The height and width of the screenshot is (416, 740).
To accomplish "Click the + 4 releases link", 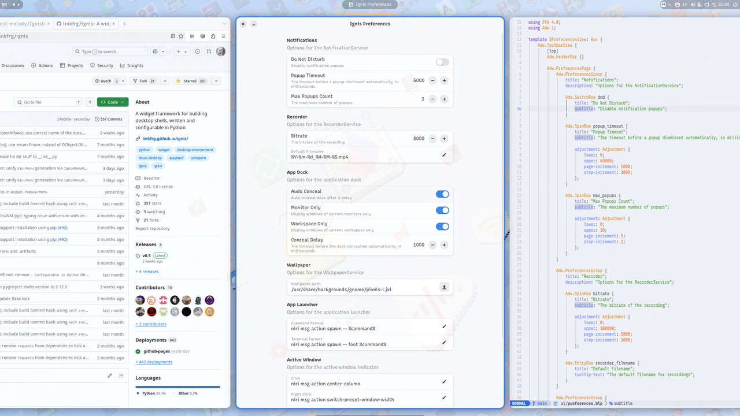I will 147,272.
